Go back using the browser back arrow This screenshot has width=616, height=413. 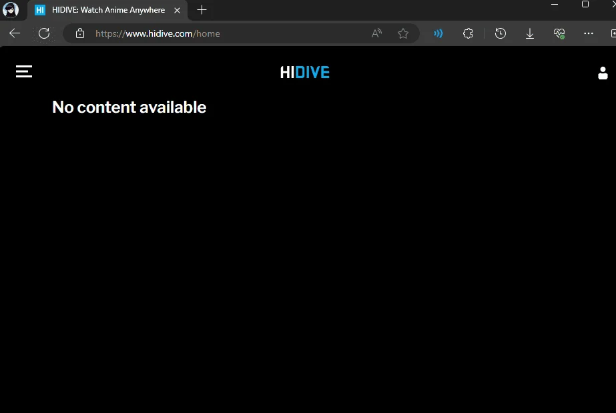click(x=15, y=33)
